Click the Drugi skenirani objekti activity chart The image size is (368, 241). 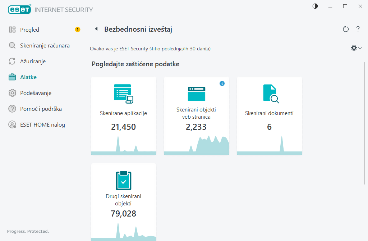click(124, 232)
